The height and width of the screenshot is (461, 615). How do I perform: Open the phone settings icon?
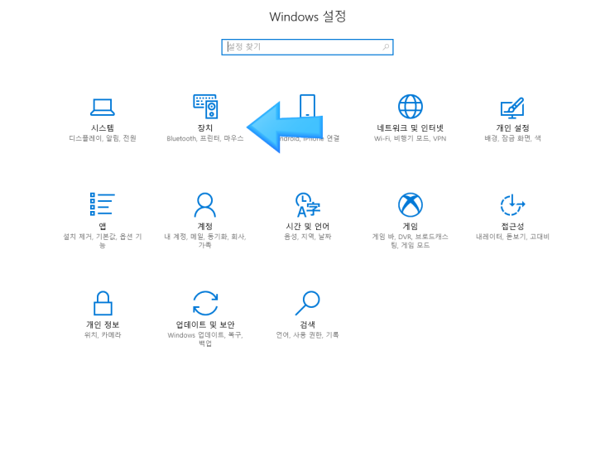point(308,106)
